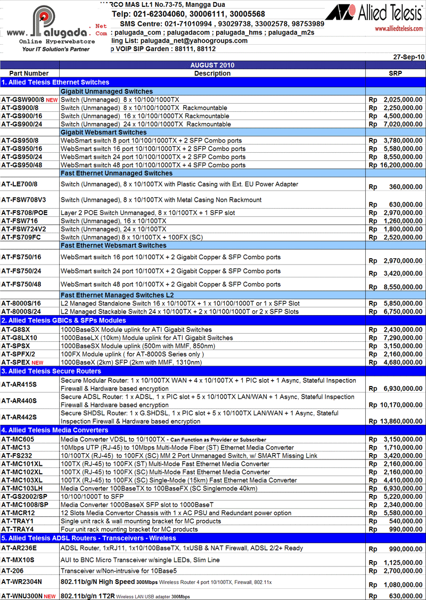Click part number AT-WNU300N

coord(22,596)
